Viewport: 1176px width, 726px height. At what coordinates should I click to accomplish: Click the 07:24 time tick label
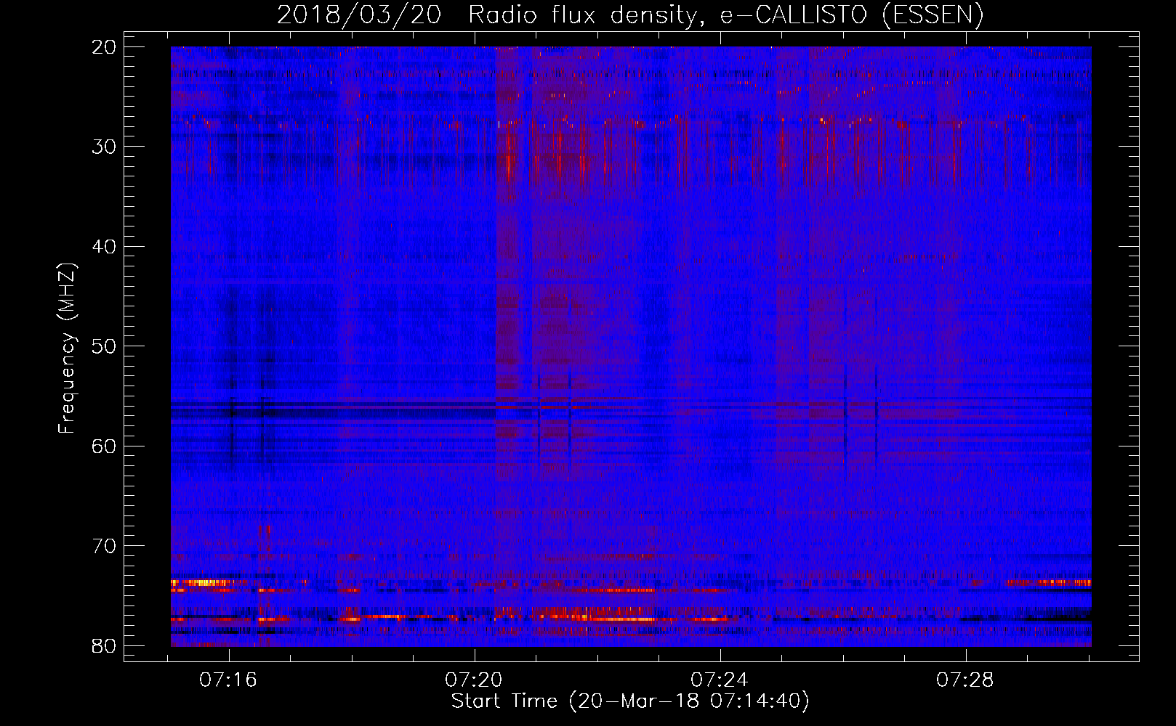[720, 680]
